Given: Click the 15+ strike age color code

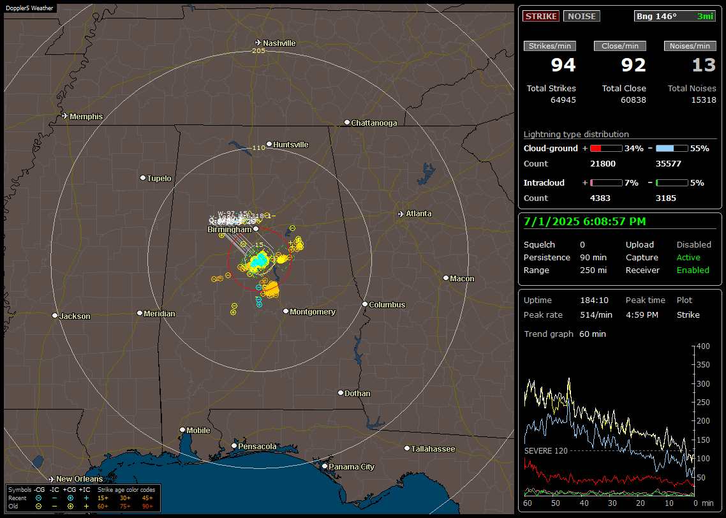Looking at the screenshot, I should 103,498.
